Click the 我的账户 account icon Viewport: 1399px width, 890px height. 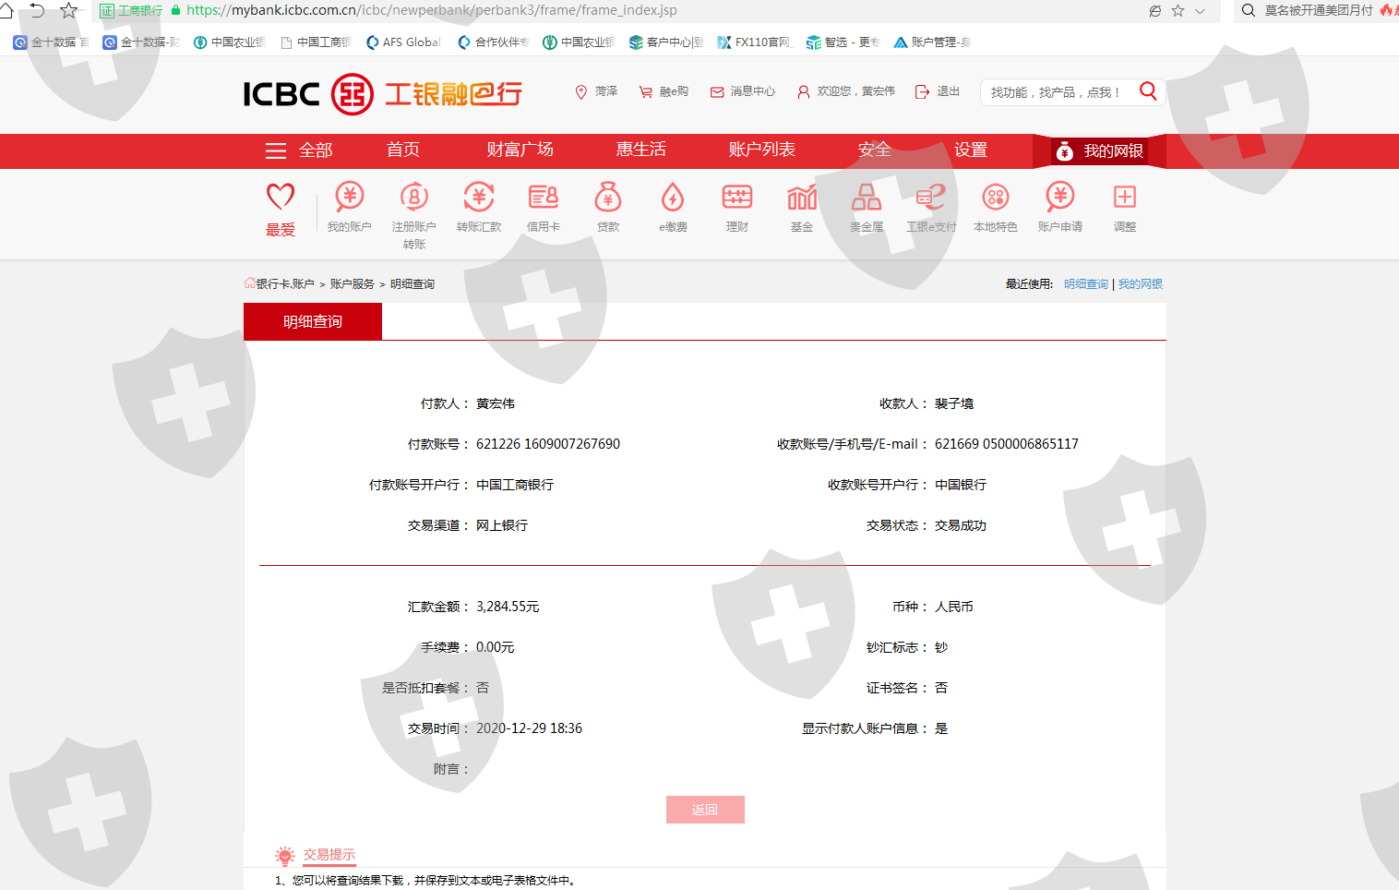(x=349, y=198)
